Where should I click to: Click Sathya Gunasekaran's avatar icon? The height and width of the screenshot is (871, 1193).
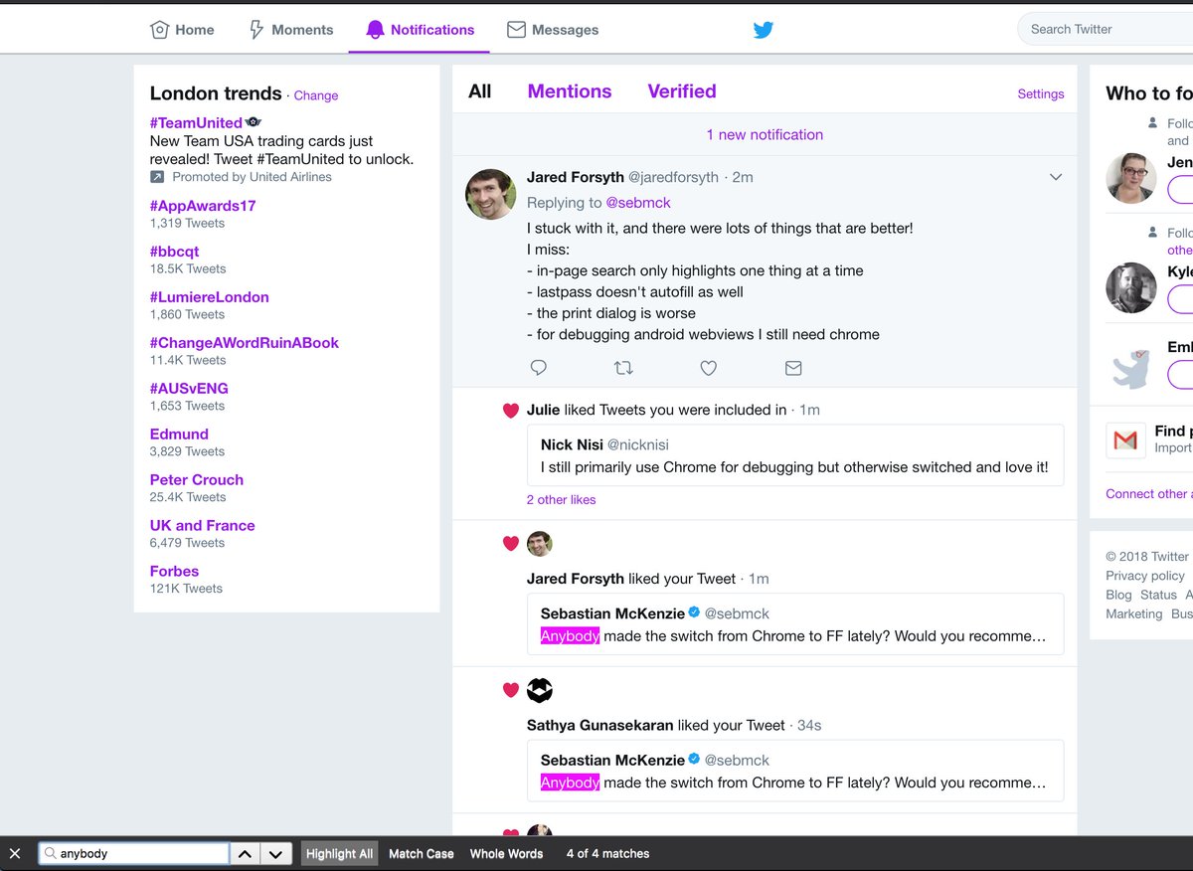[539, 689]
